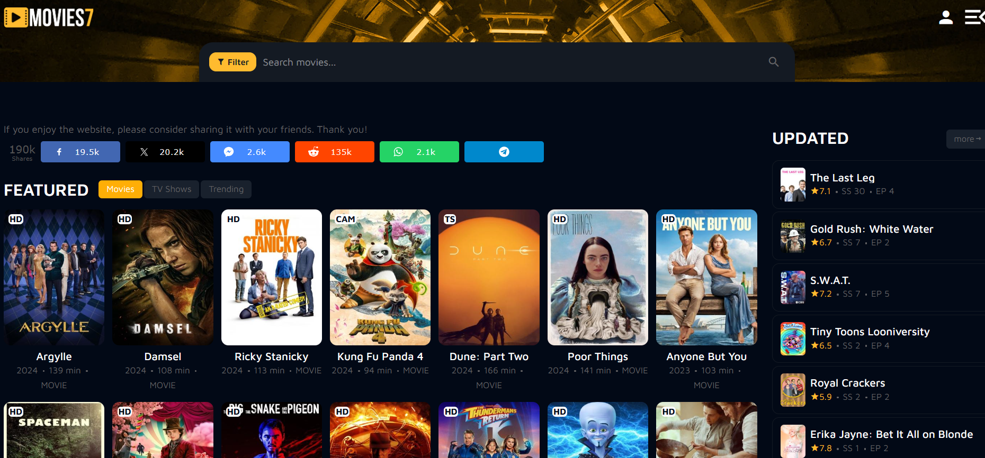
Task: Open the user account icon
Action: [x=946, y=17]
